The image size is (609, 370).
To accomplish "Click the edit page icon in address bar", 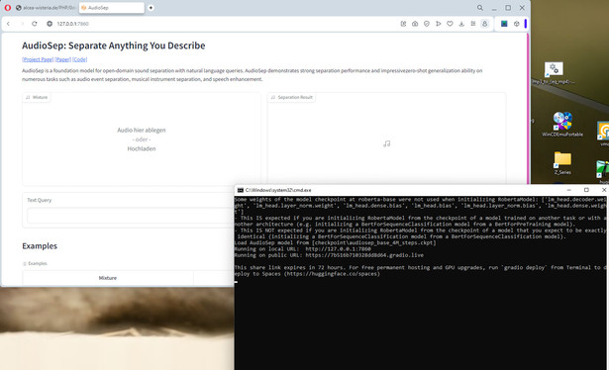I will (403, 24).
